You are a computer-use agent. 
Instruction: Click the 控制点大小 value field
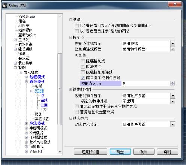[146, 83]
